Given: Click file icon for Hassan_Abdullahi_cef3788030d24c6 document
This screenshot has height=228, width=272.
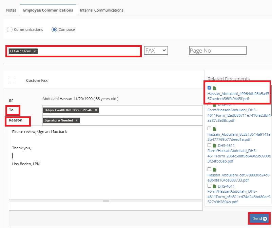Looking at the screenshot, I should [214, 169].
